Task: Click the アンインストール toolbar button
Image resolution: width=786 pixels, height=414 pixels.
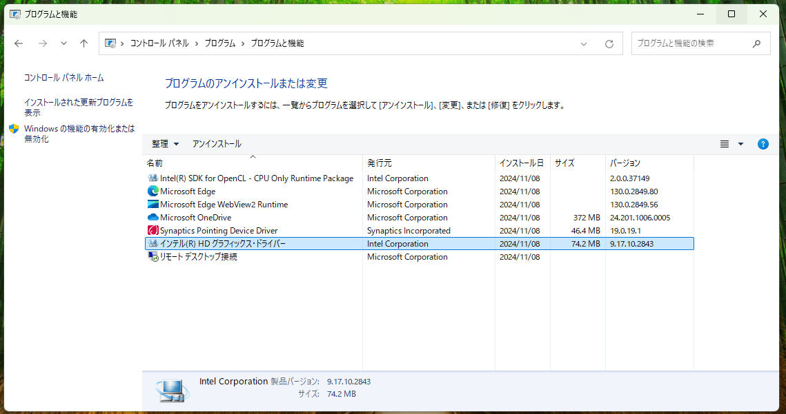Action: (217, 144)
